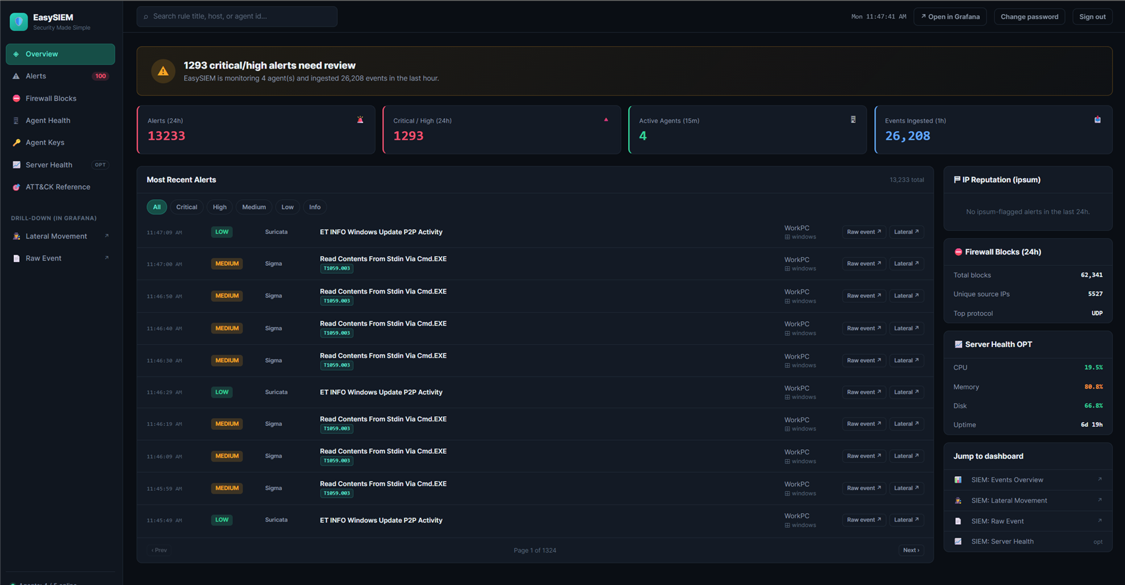Open Lateral view for the 11:47:00 AM alert
Viewport: 1125px width, 585px height.
pyautogui.click(x=906, y=264)
